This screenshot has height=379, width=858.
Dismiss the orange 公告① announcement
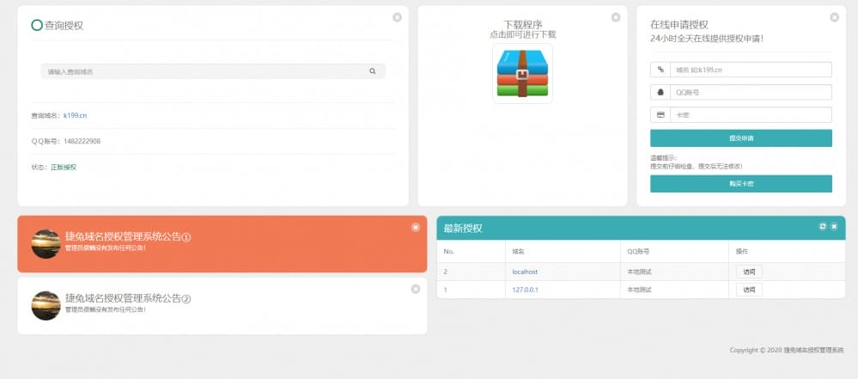click(416, 227)
